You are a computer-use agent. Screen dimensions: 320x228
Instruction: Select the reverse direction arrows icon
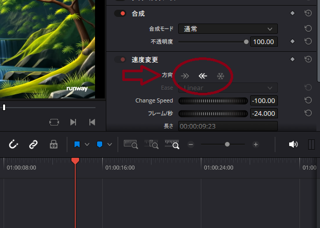203,76
